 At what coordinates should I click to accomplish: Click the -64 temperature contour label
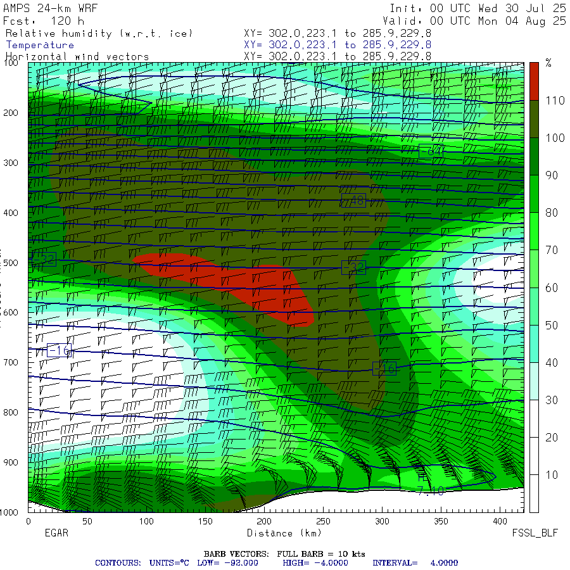(431, 151)
